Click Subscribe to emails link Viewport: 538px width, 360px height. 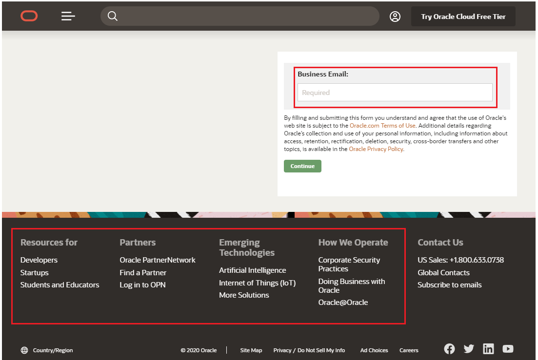point(450,285)
